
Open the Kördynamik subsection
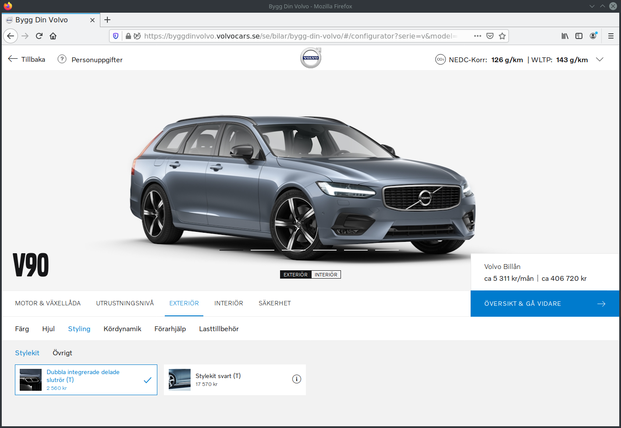point(122,329)
